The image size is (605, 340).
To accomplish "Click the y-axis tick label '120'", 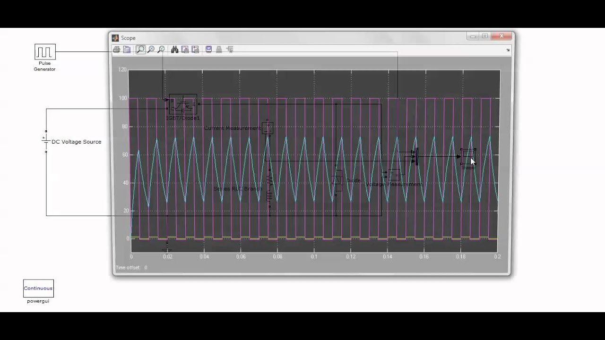I will [123, 70].
